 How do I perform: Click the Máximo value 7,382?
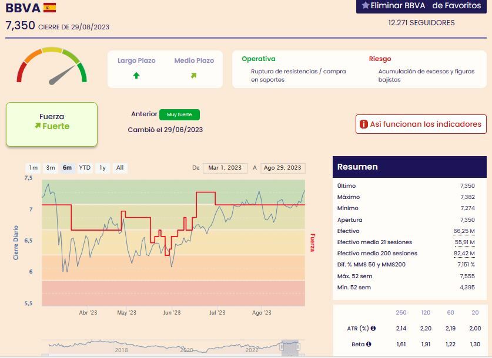(x=467, y=197)
